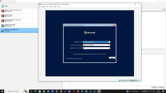Screen dimensions: 166x93
Task: Open Firefox from the taskbar
Action: pos(78,91)
